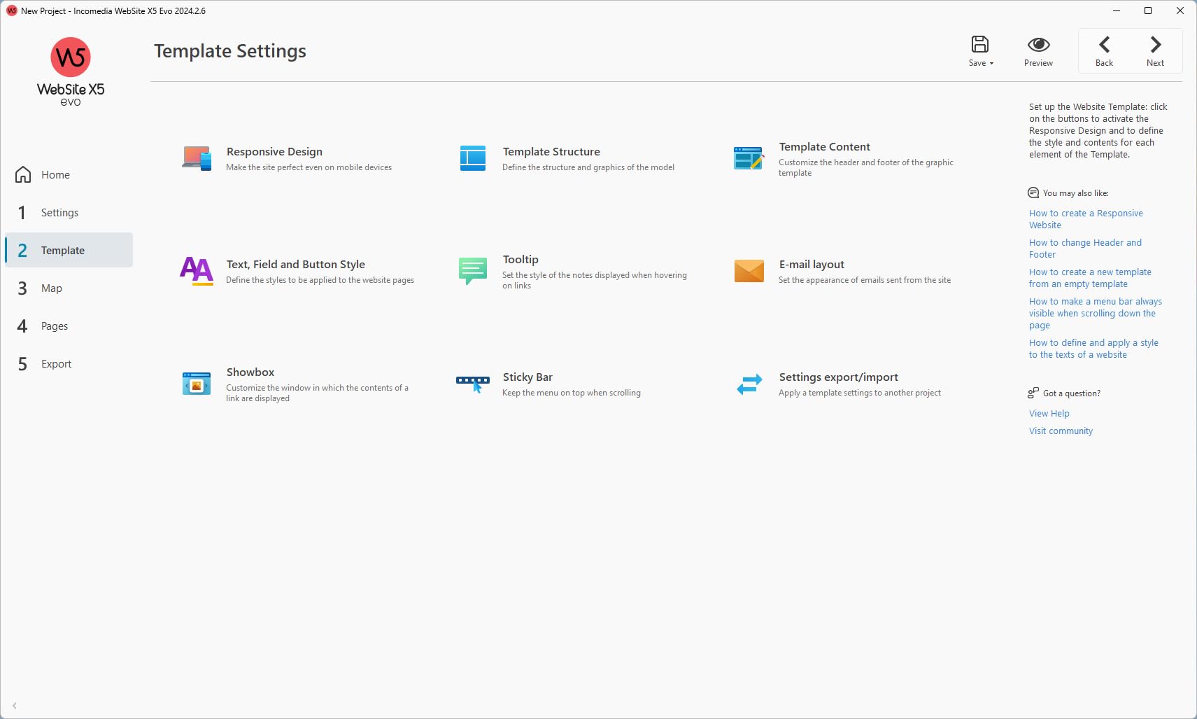Expand the Save dropdown arrow
The height and width of the screenshot is (719, 1197).
coord(991,64)
